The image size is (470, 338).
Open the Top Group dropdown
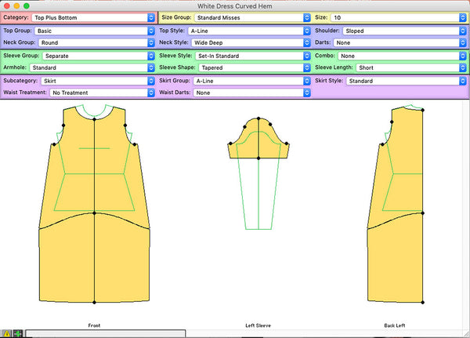(95, 31)
